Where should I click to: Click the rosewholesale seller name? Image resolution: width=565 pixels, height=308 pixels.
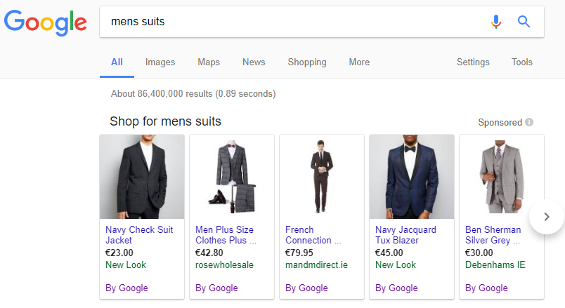coord(224,265)
